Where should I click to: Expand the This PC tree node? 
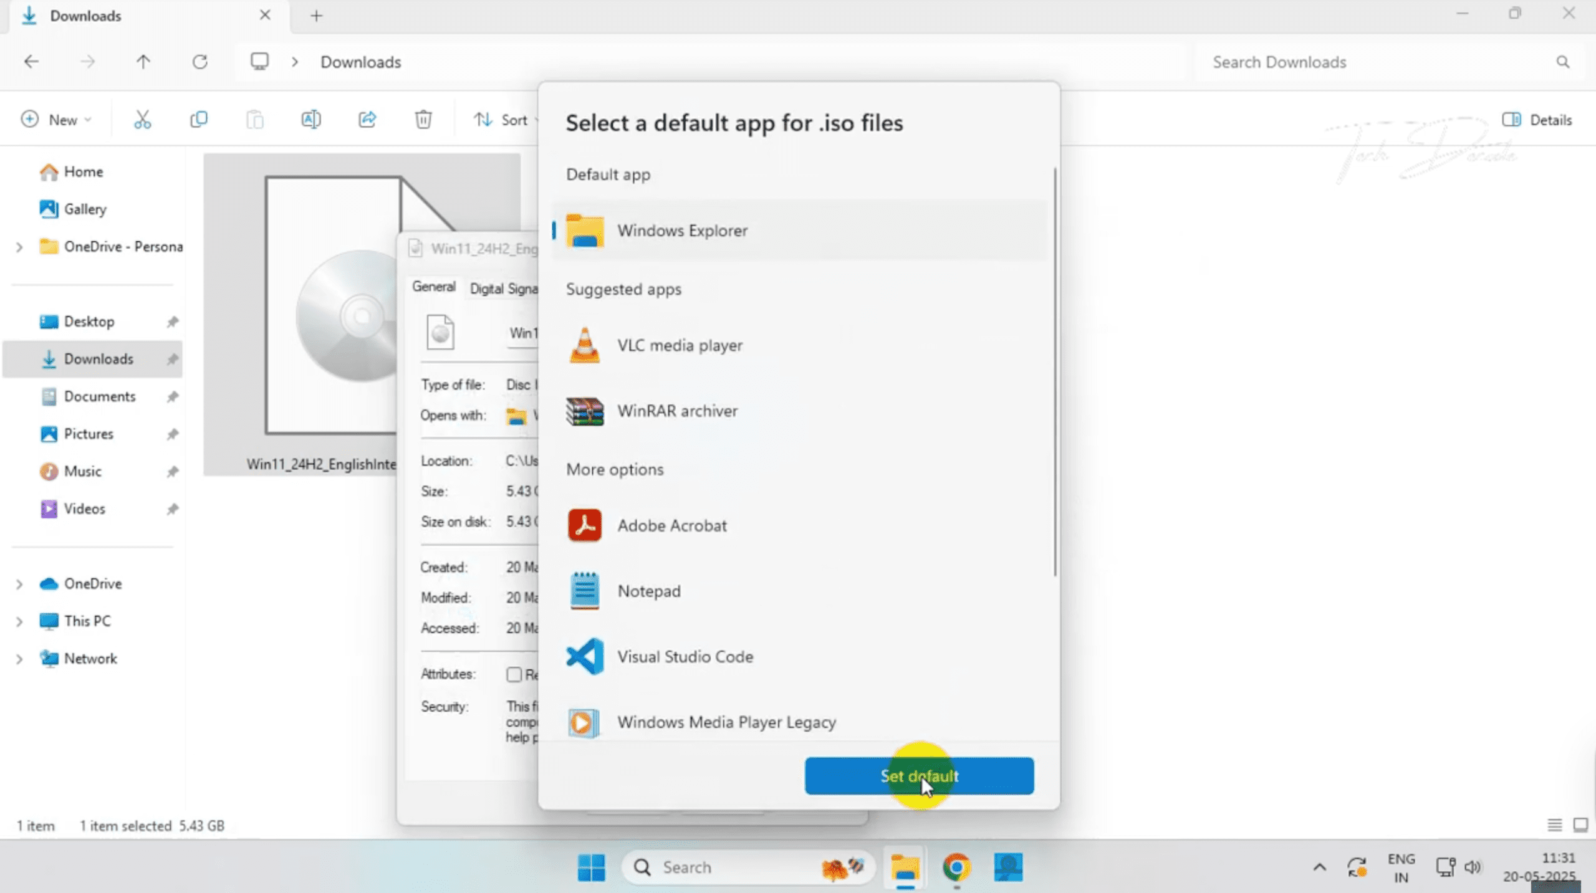pyautogui.click(x=19, y=621)
